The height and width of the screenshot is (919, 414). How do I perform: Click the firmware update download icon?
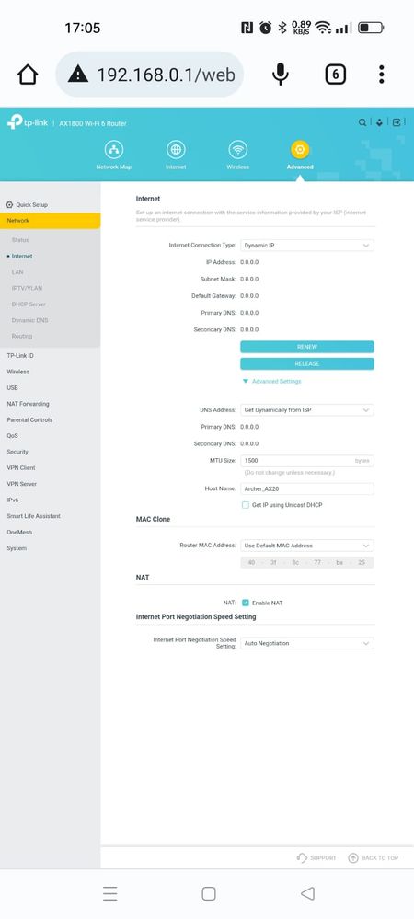point(380,122)
